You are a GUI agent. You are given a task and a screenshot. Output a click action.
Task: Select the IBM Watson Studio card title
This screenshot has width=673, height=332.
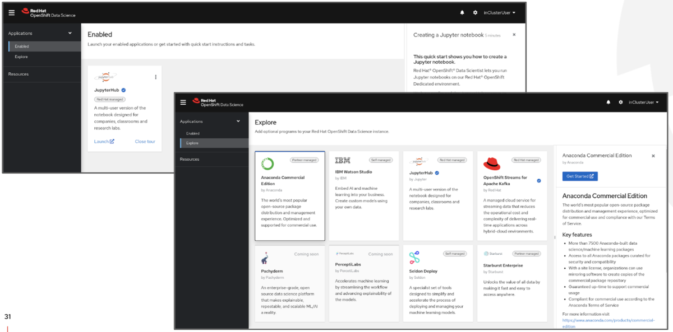[x=354, y=172]
